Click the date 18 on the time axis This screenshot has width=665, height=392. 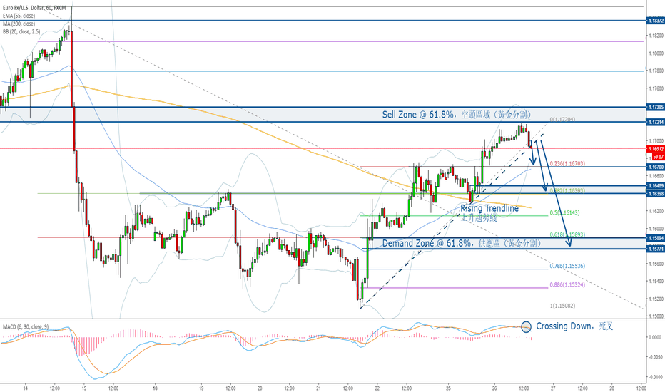click(x=156, y=388)
